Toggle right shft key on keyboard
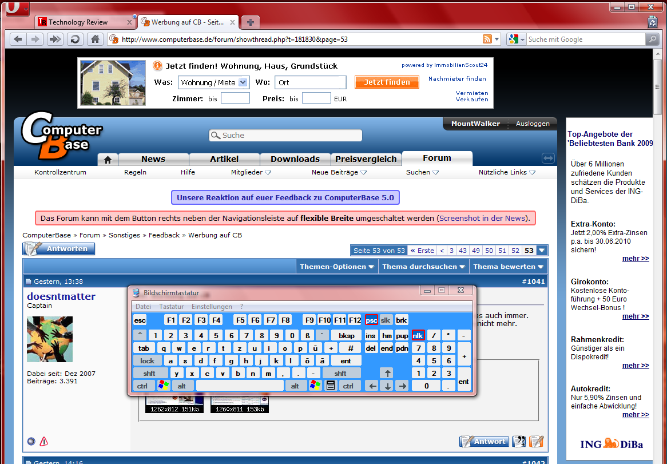Screen dimensions: 667x464 342,374
